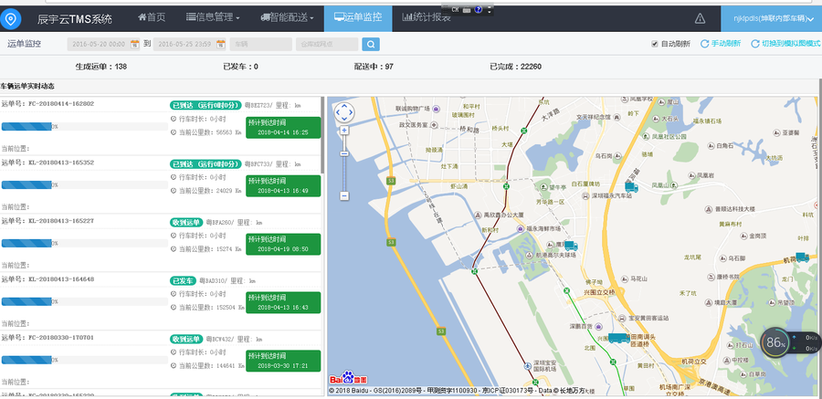This screenshot has width=822, height=399.
Task: Click 切换到模拟图模式 switch mode link
Action: pyautogui.click(x=782, y=44)
